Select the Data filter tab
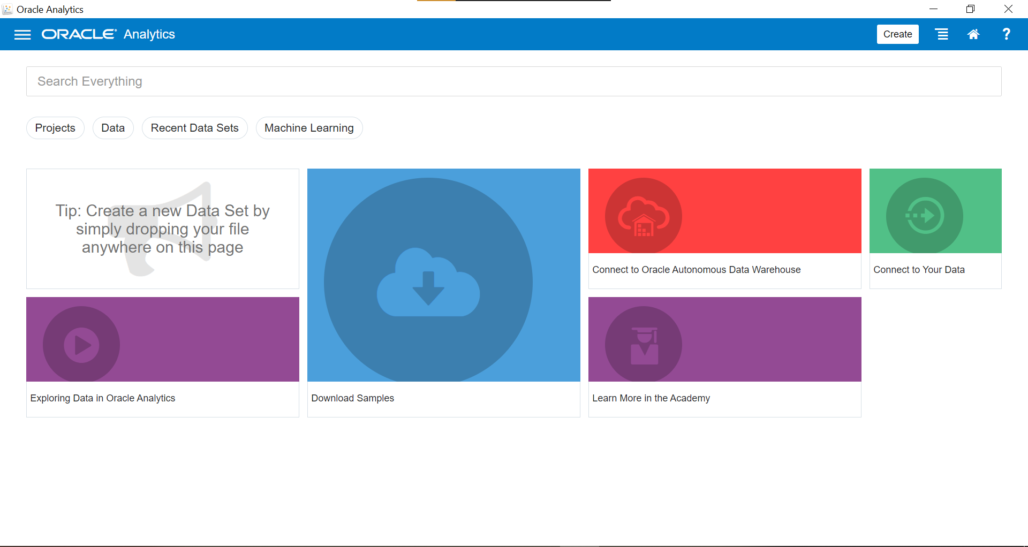Image resolution: width=1028 pixels, height=547 pixels. pyautogui.click(x=113, y=128)
